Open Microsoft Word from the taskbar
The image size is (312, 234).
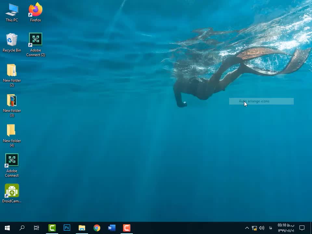112,228
